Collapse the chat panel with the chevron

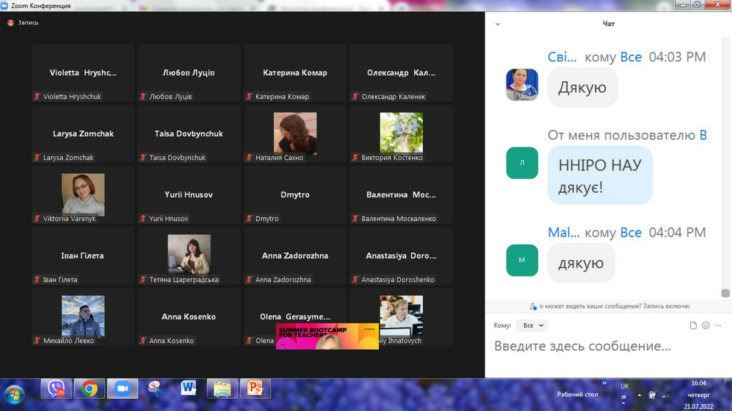(498, 24)
